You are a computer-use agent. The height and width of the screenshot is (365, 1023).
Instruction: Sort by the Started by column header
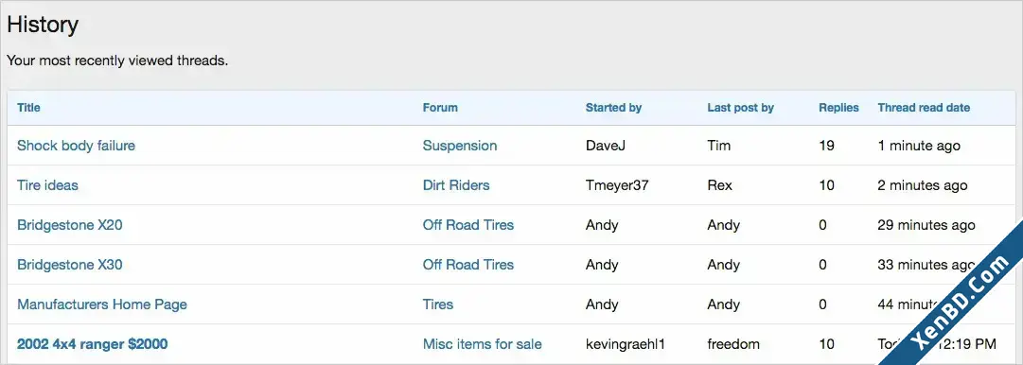tap(614, 108)
